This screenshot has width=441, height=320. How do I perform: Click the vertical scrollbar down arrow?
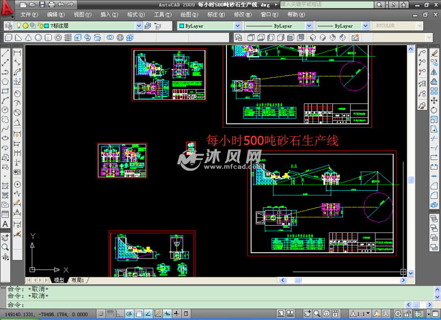click(411, 273)
